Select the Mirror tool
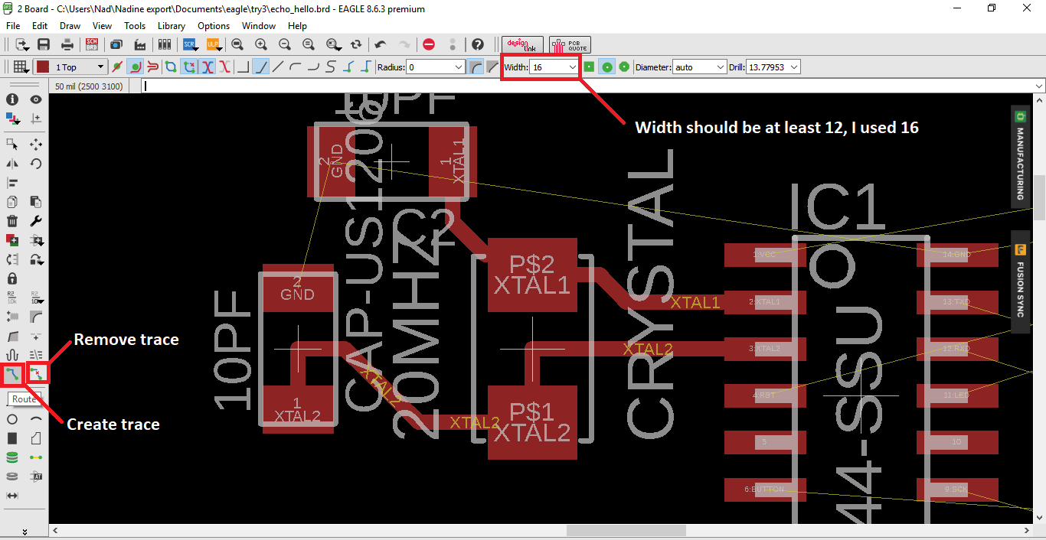The height and width of the screenshot is (540, 1046). [x=12, y=164]
